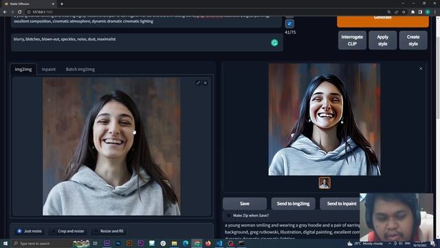440x248 pixels.
Task: Click the 41/75 token counter text
Action: point(290,32)
